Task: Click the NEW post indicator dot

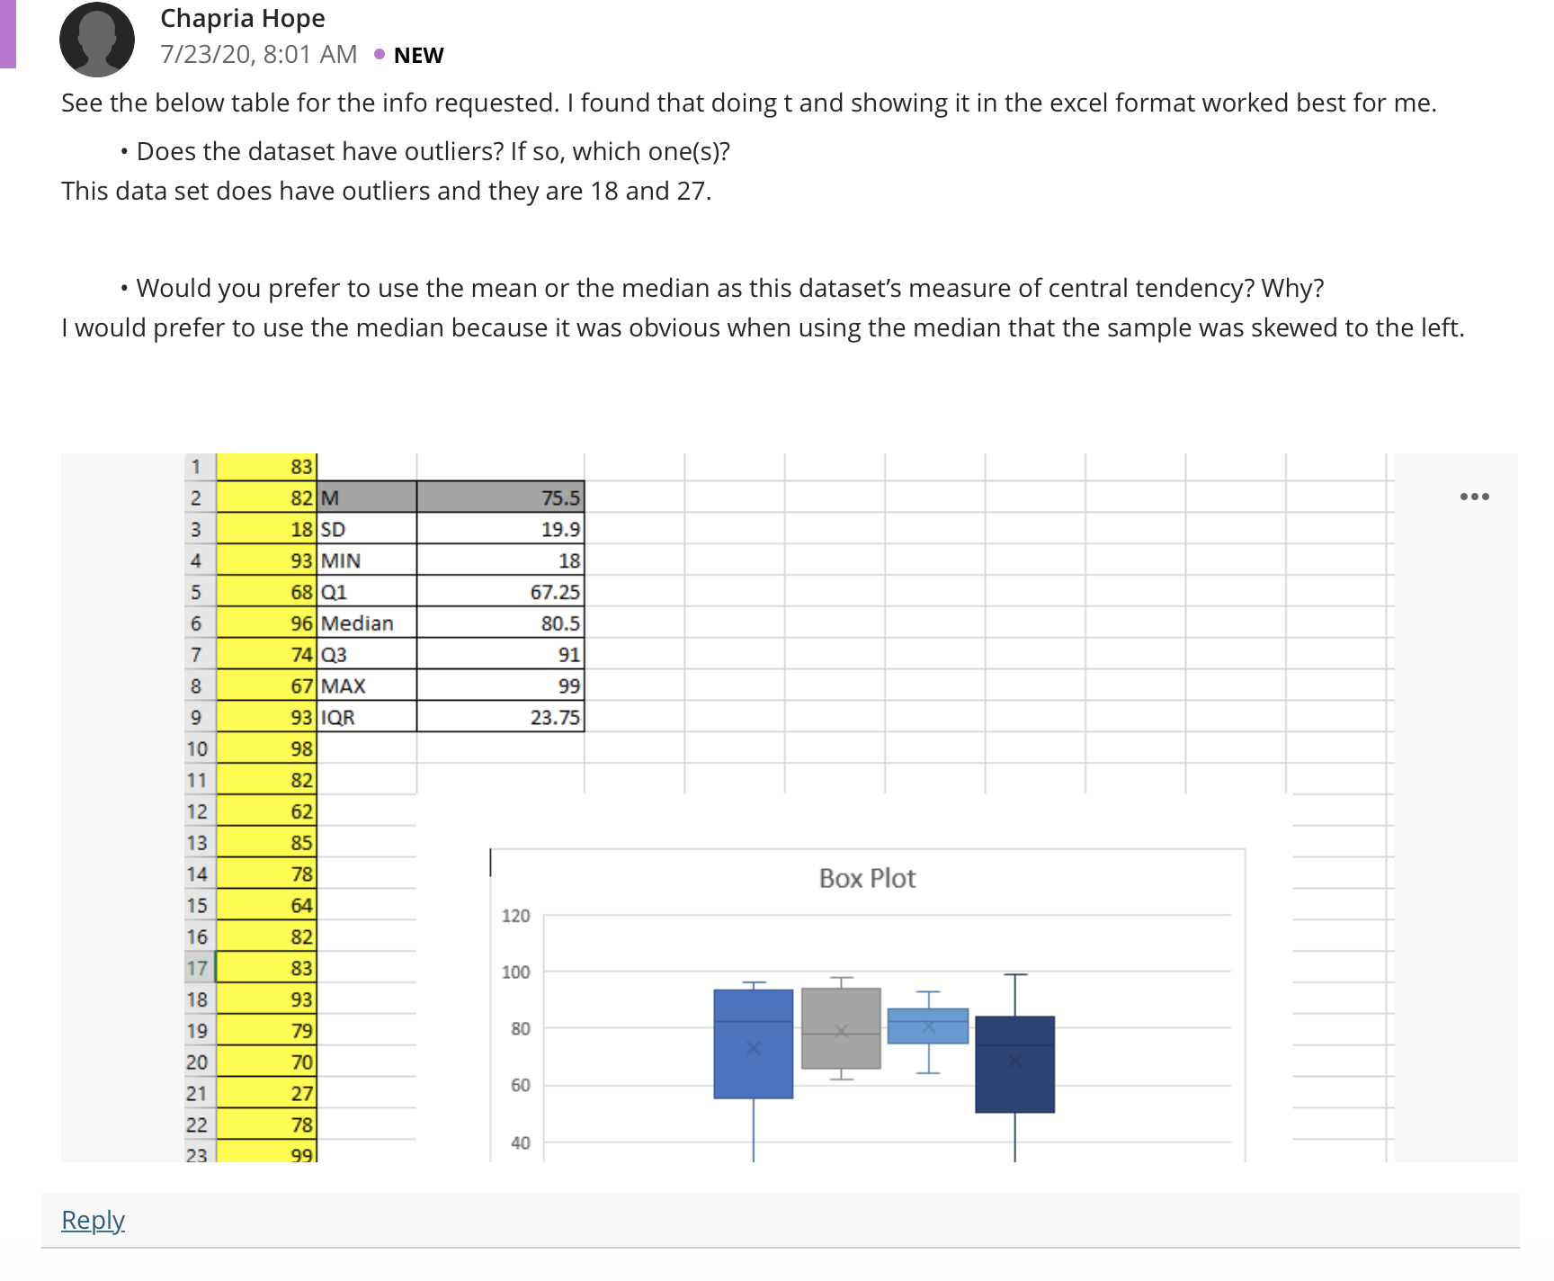Action: coord(380,55)
